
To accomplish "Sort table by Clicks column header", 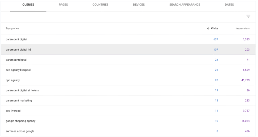I will (215, 28).
